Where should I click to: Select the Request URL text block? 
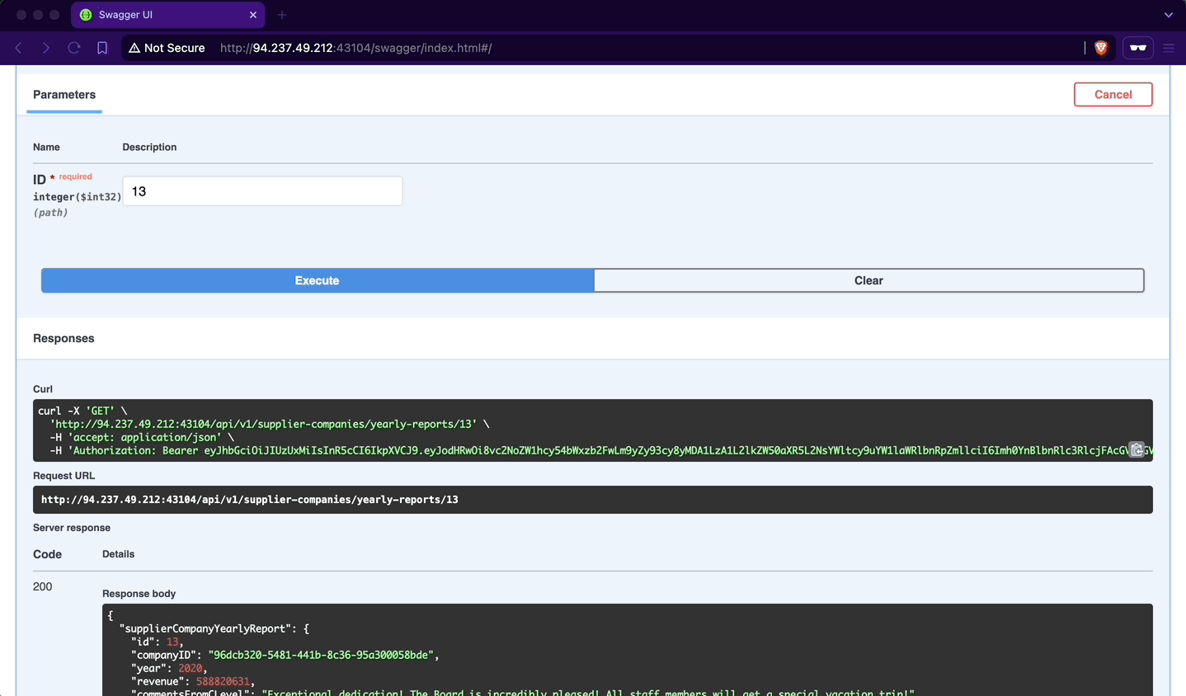(x=592, y=499)
